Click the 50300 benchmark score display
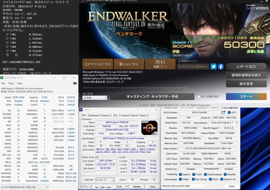This screenshot has height=190, width=270. [x=244, y=45]
